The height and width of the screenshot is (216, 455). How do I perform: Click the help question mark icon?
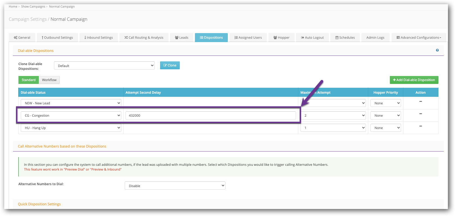(x=437, y=50)
